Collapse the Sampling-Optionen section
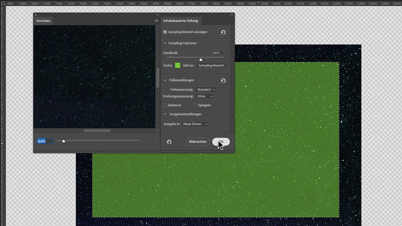 click(165, 43)
